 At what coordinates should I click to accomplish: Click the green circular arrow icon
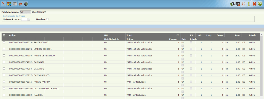pos(260,4)
